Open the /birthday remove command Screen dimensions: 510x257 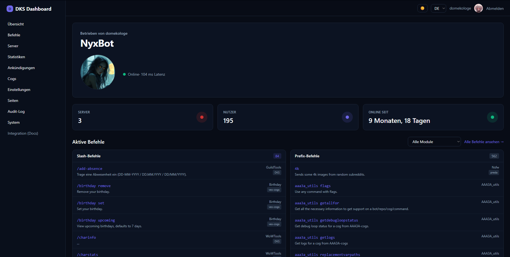[94, 186]
